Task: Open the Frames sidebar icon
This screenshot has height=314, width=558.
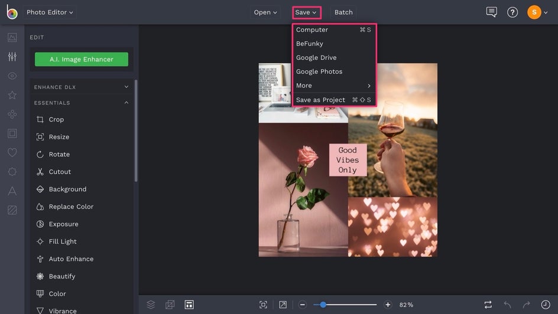Action: (x=12, y=133)
